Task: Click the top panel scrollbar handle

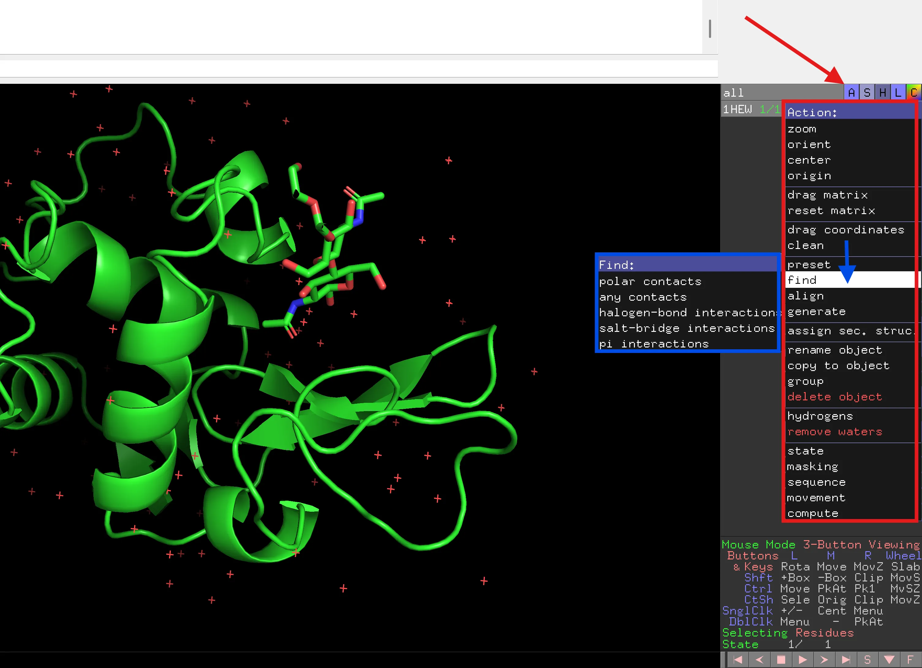Action: (x=710, y=29)
